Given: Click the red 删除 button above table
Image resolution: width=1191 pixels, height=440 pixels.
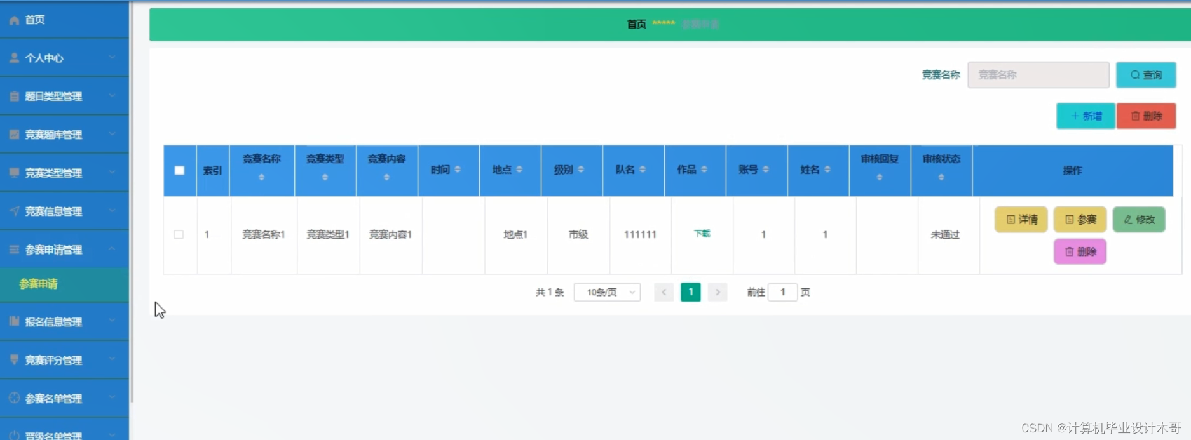Looking at the screenshot, I should point(1146,116).
